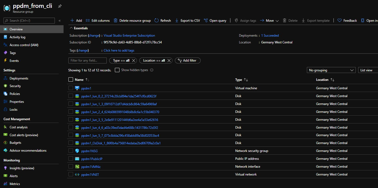The width and height of the screenshot is (378, 188).
Task: Tick the select-all checkbox in Name header
Action: [71, 79]
